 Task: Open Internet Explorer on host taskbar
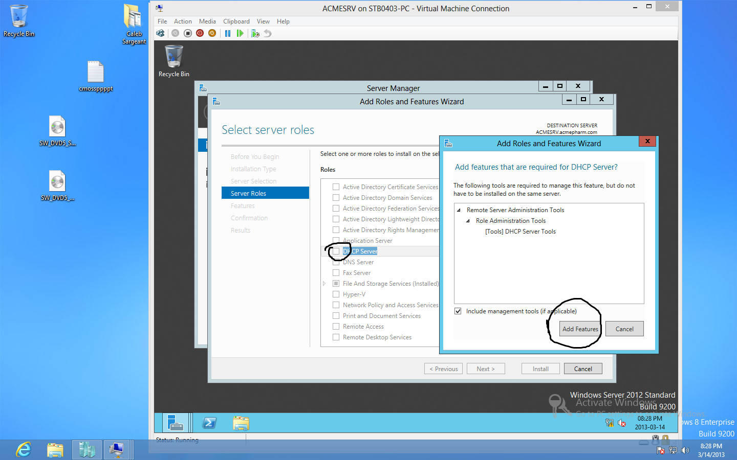click(24, 450)
